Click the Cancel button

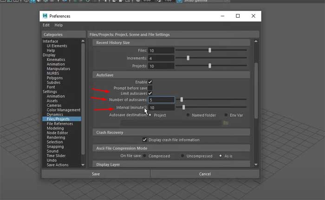(205, 174)
